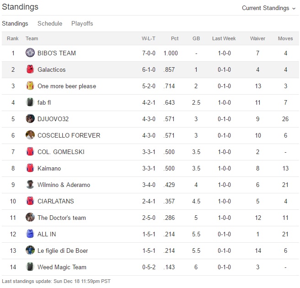Viewport: 300px width, 288px height.
Task: Open the Current Standings dropdown
Action: [268, 8]
